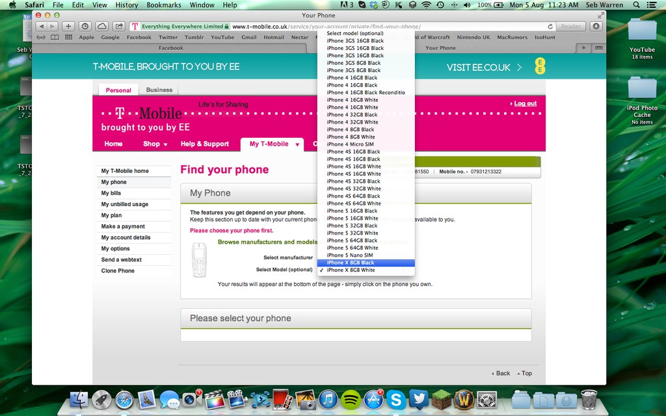Image resolution: width=666 pixels, height=416 pixels.
Task: Open Spotlight search magnifier
Action: tap(636, 5)
